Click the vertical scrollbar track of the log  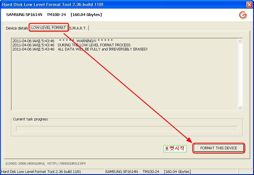240,74
